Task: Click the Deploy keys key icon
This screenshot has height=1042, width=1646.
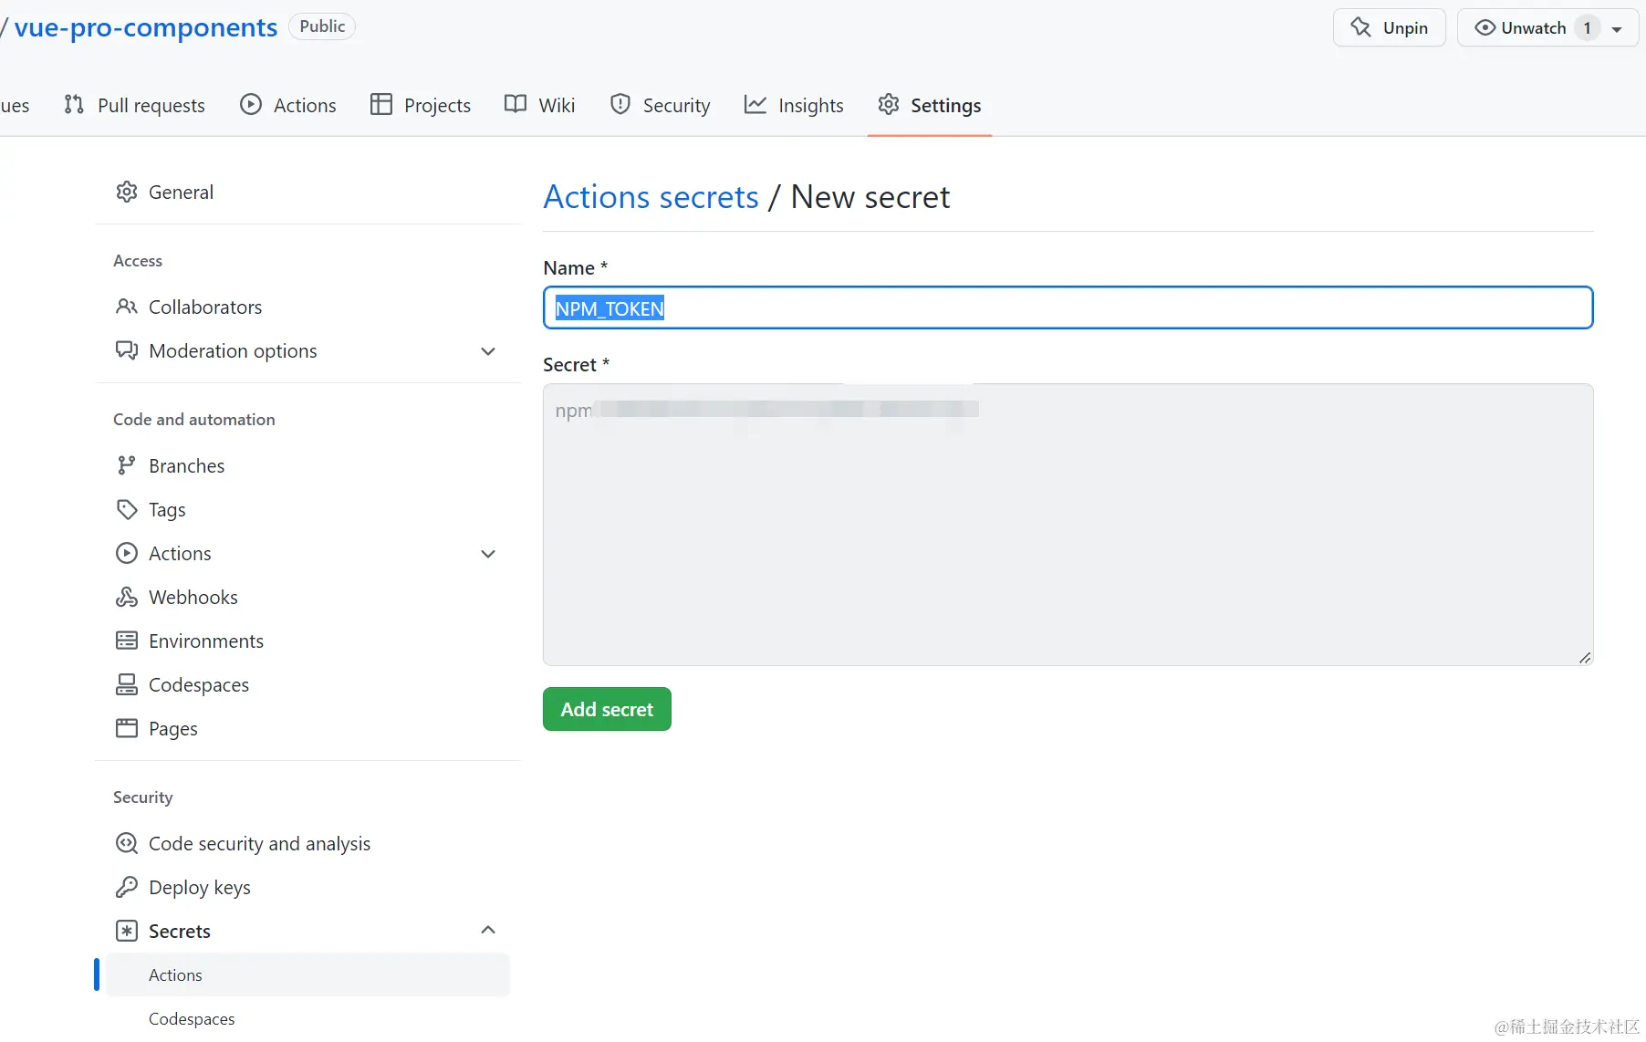Action: (x=127, y=887)
